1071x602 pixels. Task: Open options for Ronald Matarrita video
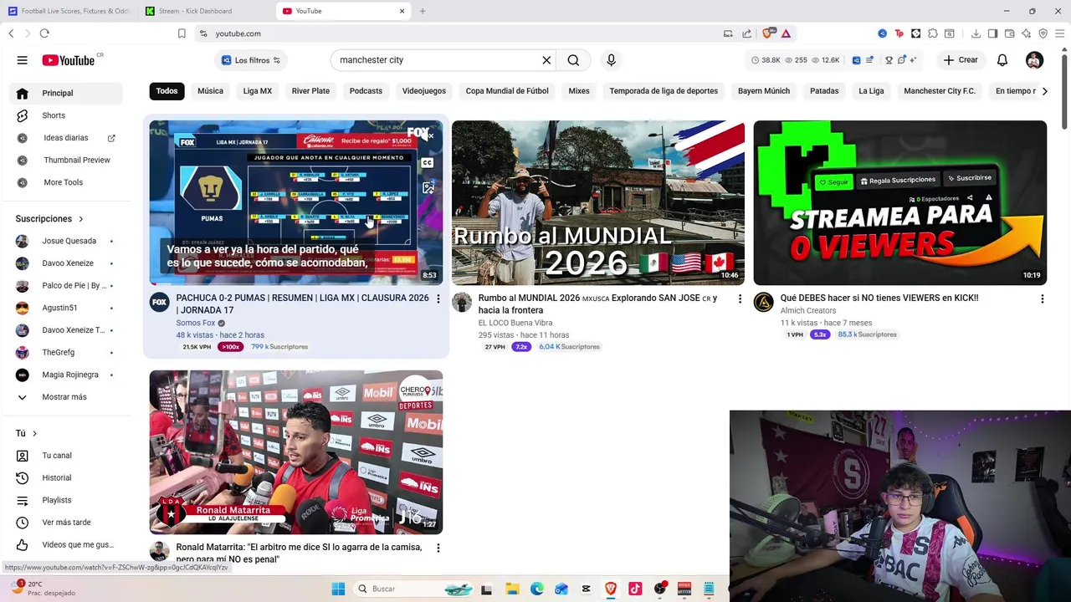(x=438, y=548)
